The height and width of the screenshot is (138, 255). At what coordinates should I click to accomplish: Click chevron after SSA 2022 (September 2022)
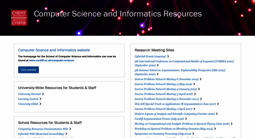point(158,74)
